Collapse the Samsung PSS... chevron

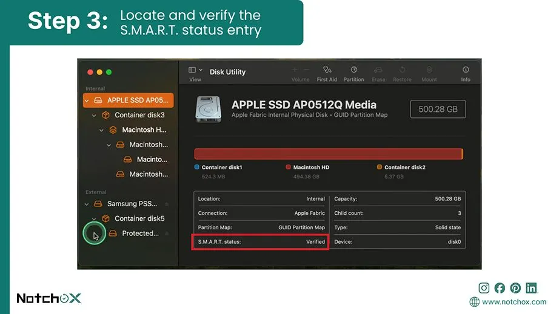click(x=87, y=204)
